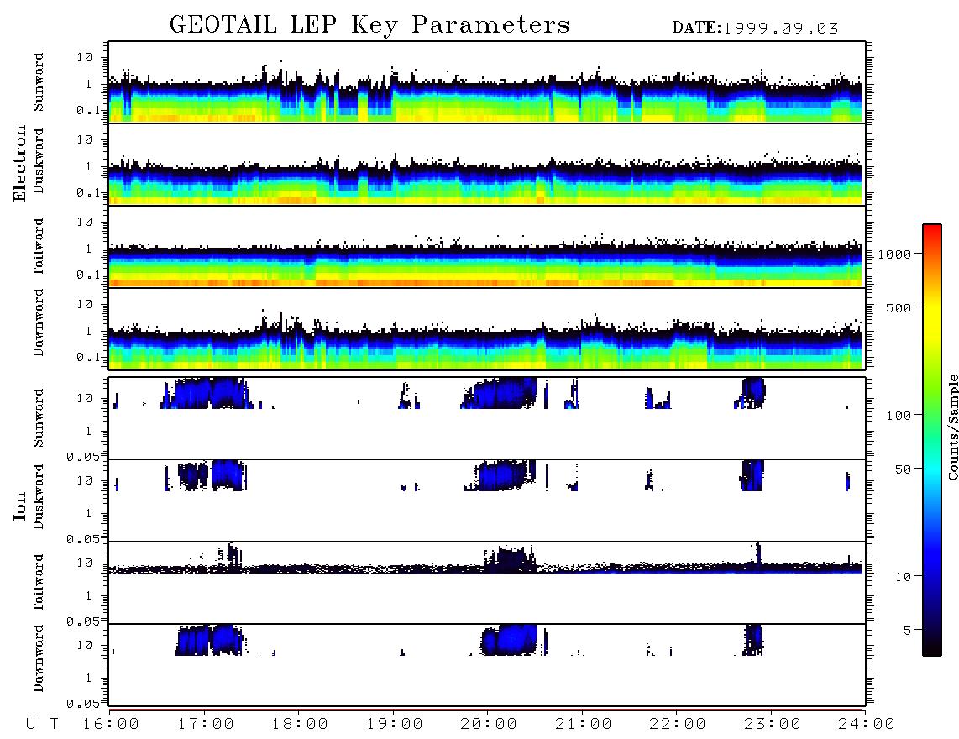Click the Ion Tailward spectrogram panel
959x739 pixels.
pyautogui.click(x=487, y=583)
